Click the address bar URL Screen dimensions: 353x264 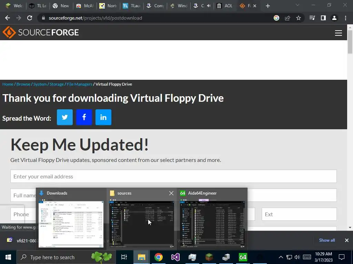pos(95,18)
